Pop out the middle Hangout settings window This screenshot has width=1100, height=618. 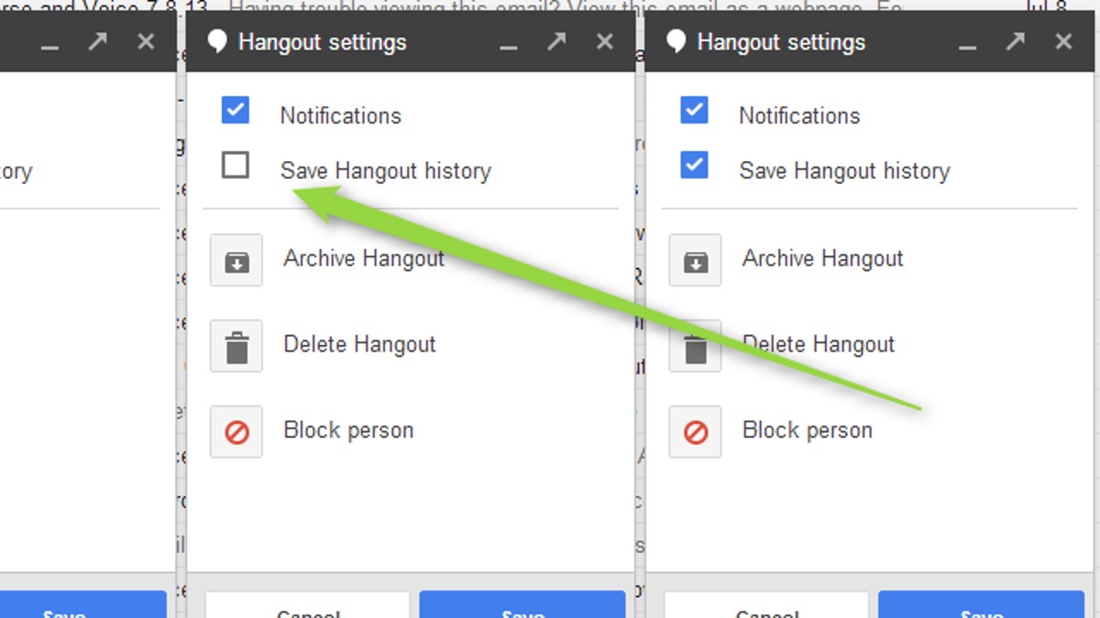[556, 41]
